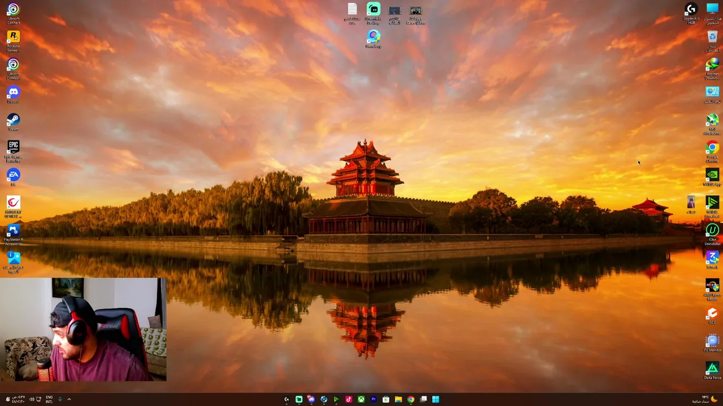723x406 pixels.
Task: Open network settings from the system tray
Action: click(38, 399)
